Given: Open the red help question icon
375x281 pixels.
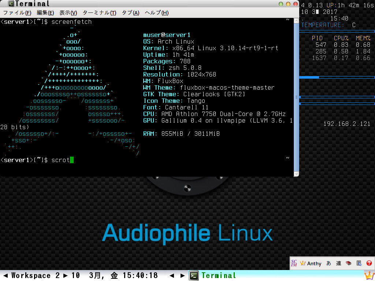Looking at the screenshot, I should (x=369, y=263).
